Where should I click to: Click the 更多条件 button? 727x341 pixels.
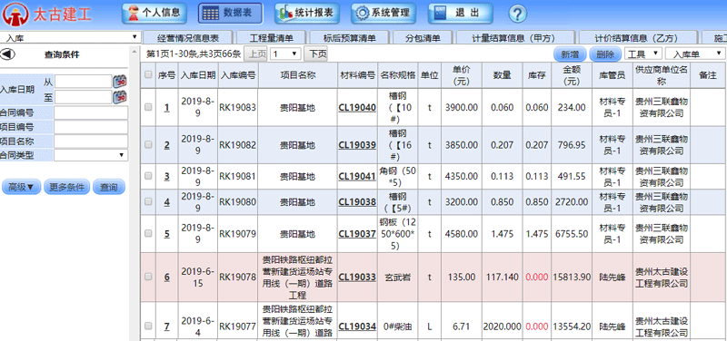tap(66, 187)
